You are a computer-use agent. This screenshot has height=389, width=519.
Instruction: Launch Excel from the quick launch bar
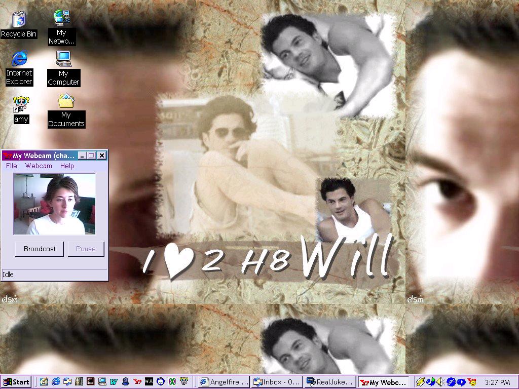tap(172, 382)
